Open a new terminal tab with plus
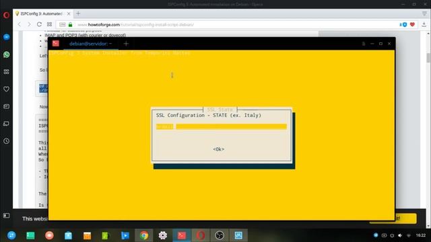Screen dimensions: 431x242 point(126,44)
